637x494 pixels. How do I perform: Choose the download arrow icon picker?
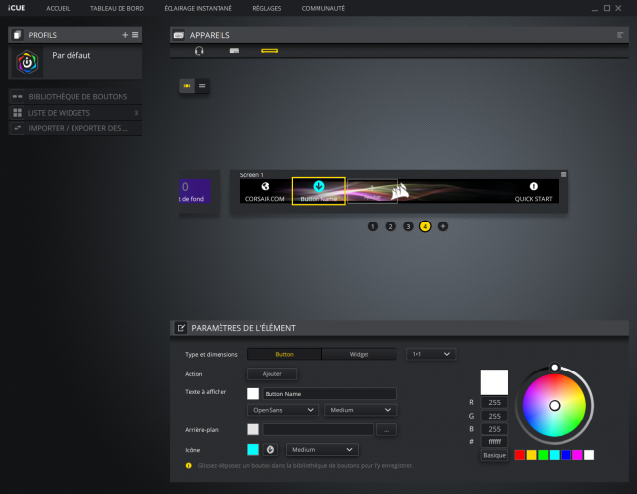(269, 450)
